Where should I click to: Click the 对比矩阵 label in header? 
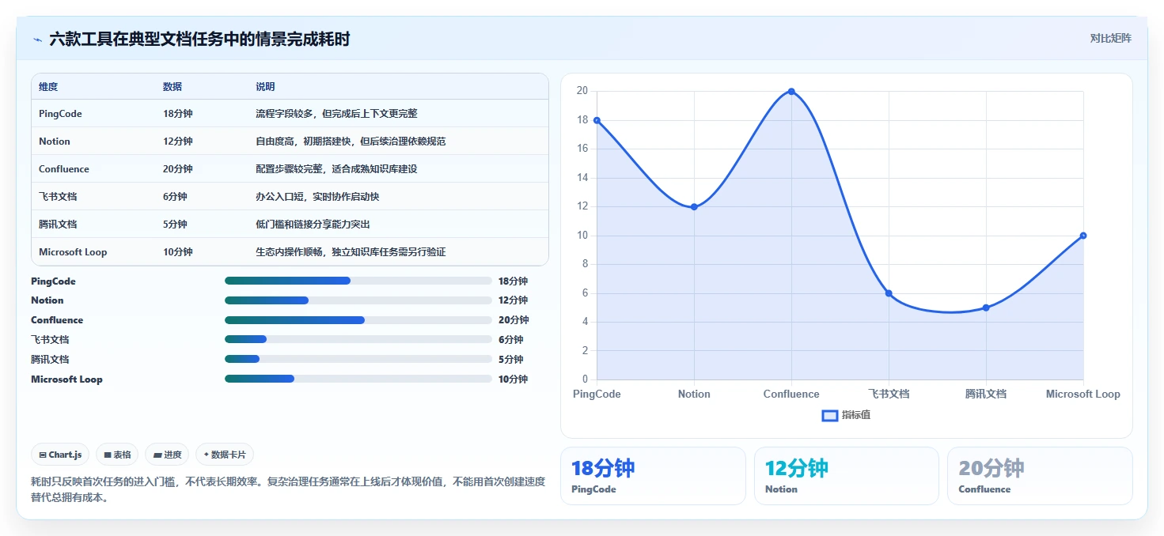click(1110, 38)
